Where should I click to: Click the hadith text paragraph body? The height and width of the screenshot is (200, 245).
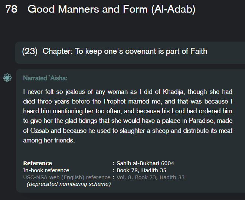point(127,116)
